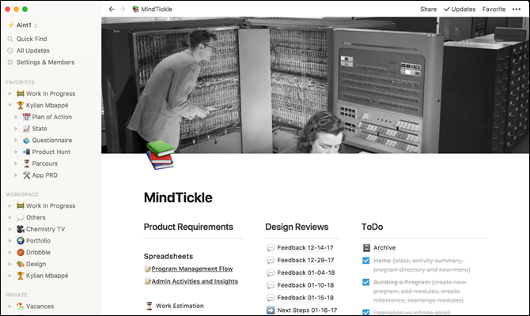Expand the Parcours page toggle
This screenshot has width=530, height=316.
pyautogui.click(x=16, y=164)
